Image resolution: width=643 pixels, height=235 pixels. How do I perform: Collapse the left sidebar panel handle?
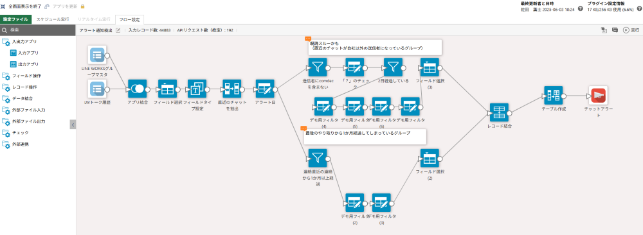pyautogui.click(x=73, y=125)
